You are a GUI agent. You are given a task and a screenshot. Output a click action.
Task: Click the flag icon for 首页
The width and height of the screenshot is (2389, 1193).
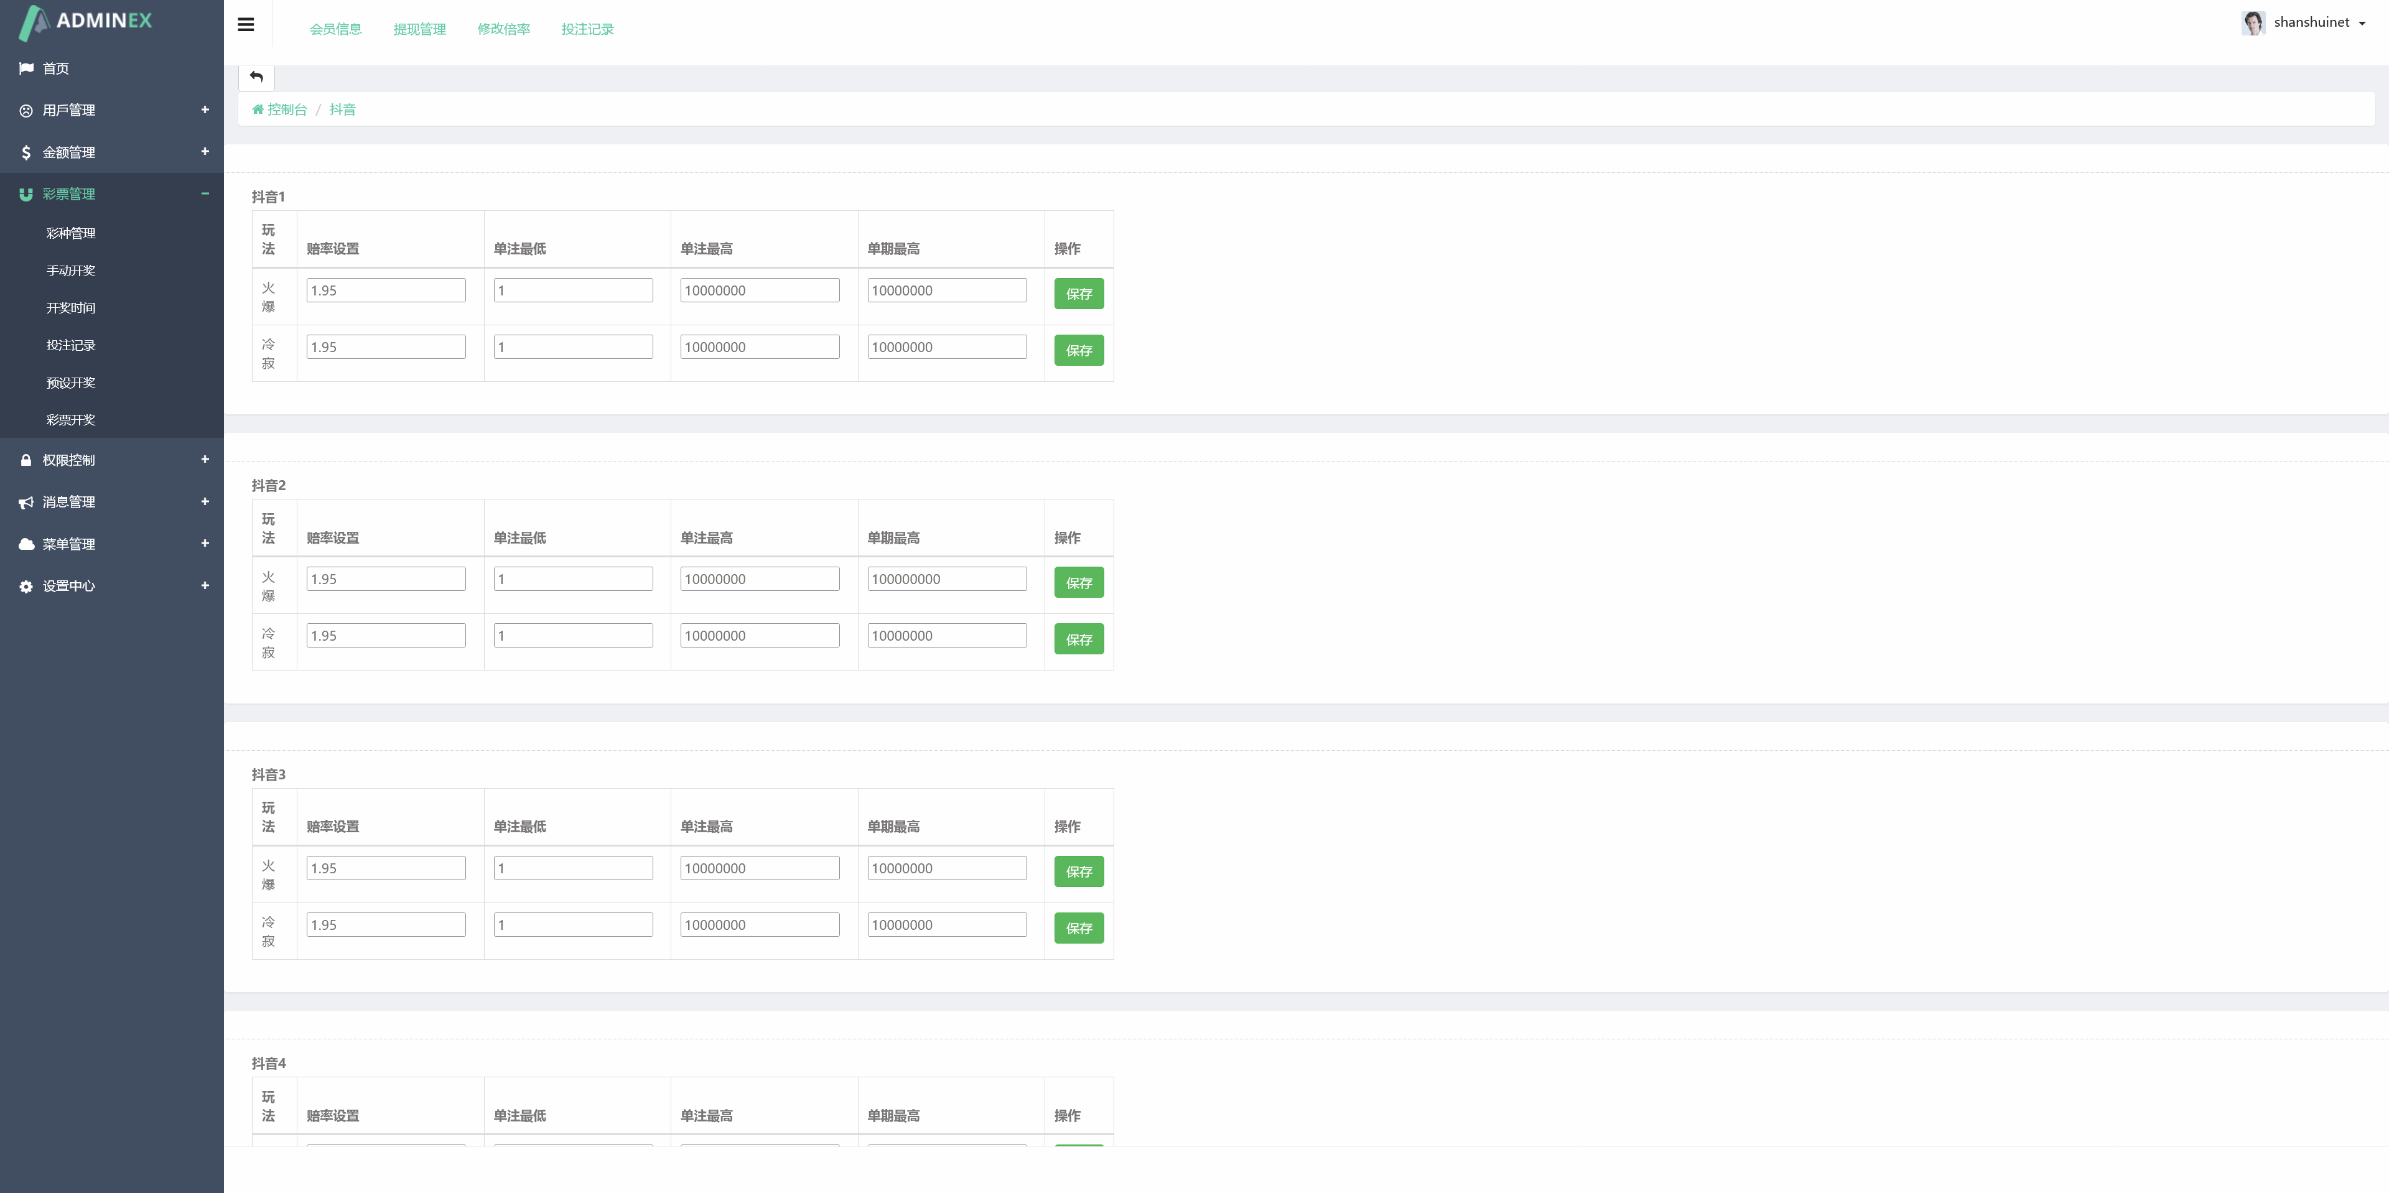pos(26,68)
